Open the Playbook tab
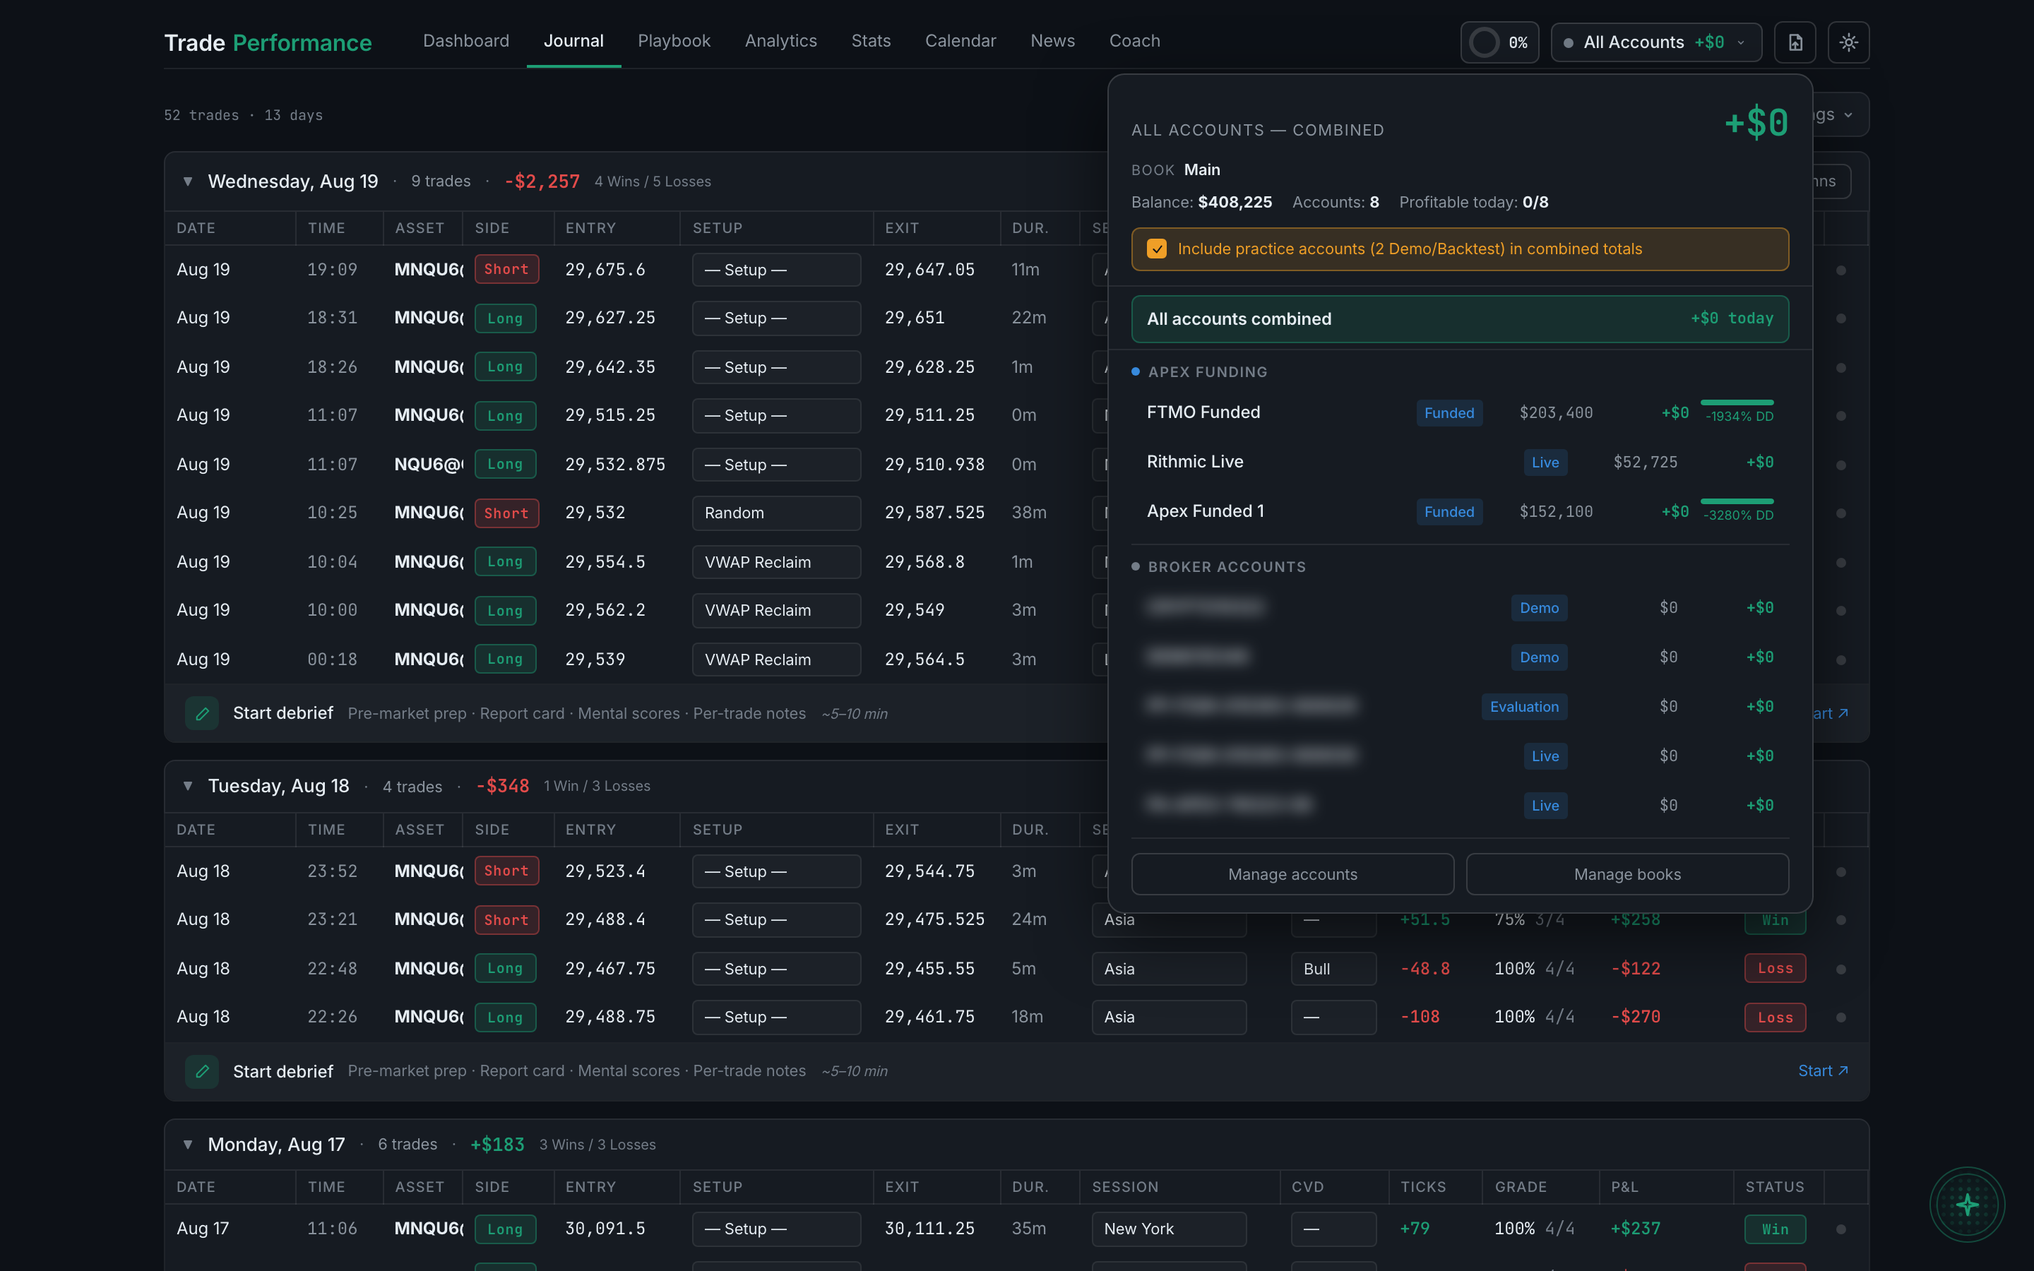The image size is (2034, 1271). click(674, 41)
